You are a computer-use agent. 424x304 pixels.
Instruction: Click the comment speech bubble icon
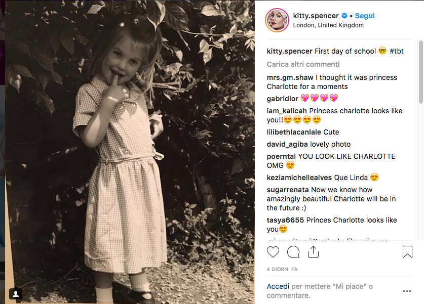click(293, 252)
